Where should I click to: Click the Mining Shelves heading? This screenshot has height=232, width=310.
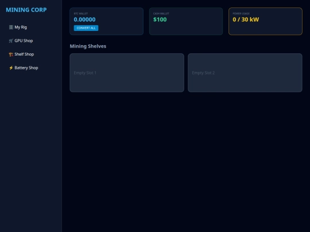[x=88, y=46]
